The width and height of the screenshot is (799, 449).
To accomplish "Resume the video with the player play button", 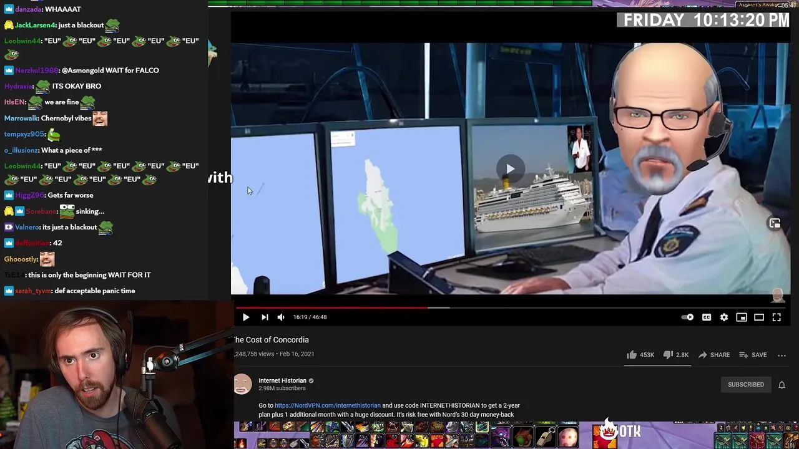I will 245,317.
